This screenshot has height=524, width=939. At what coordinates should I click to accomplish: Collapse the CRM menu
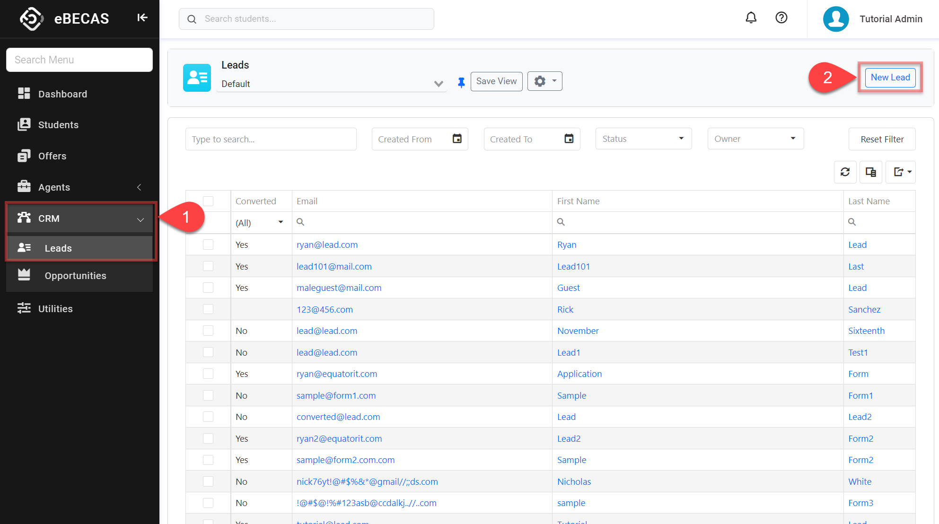(79, 218)
